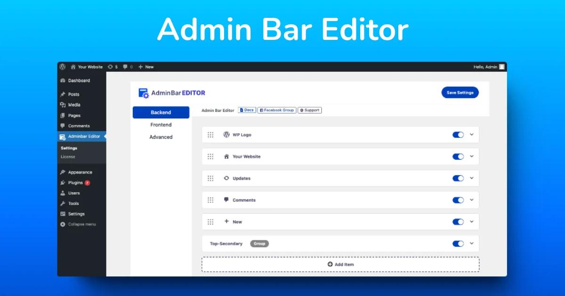Click the Adminbar Editor sidebar icon
The image size is (565, 296).
point(63,137)
